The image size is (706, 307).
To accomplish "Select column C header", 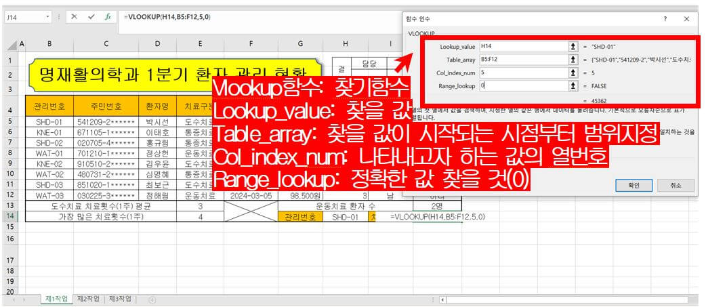I will coord(106,43).
